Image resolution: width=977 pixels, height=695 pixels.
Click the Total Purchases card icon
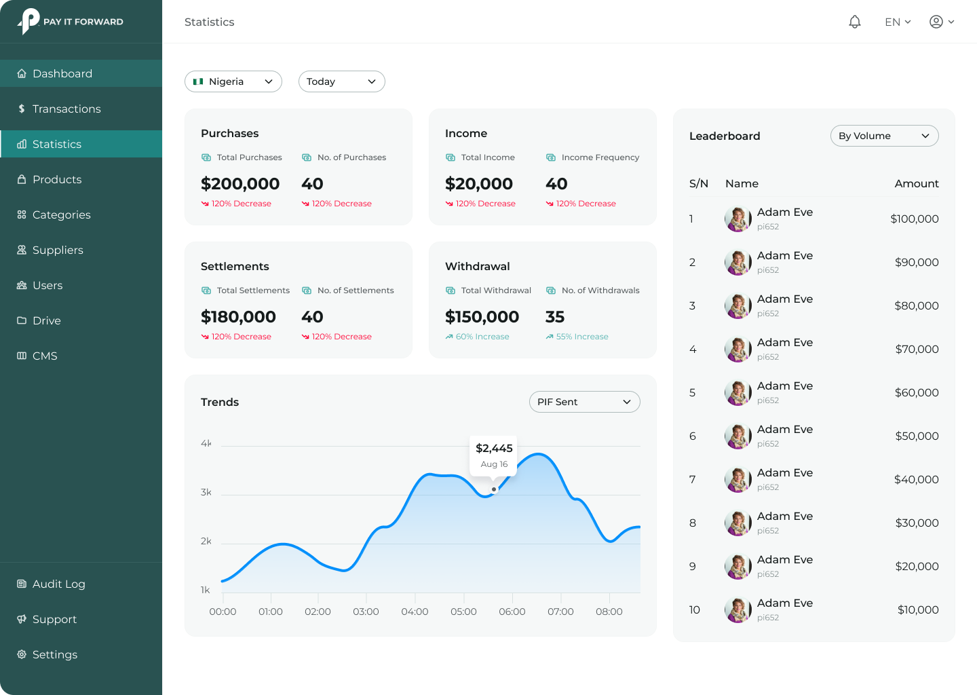pos(206,157)
